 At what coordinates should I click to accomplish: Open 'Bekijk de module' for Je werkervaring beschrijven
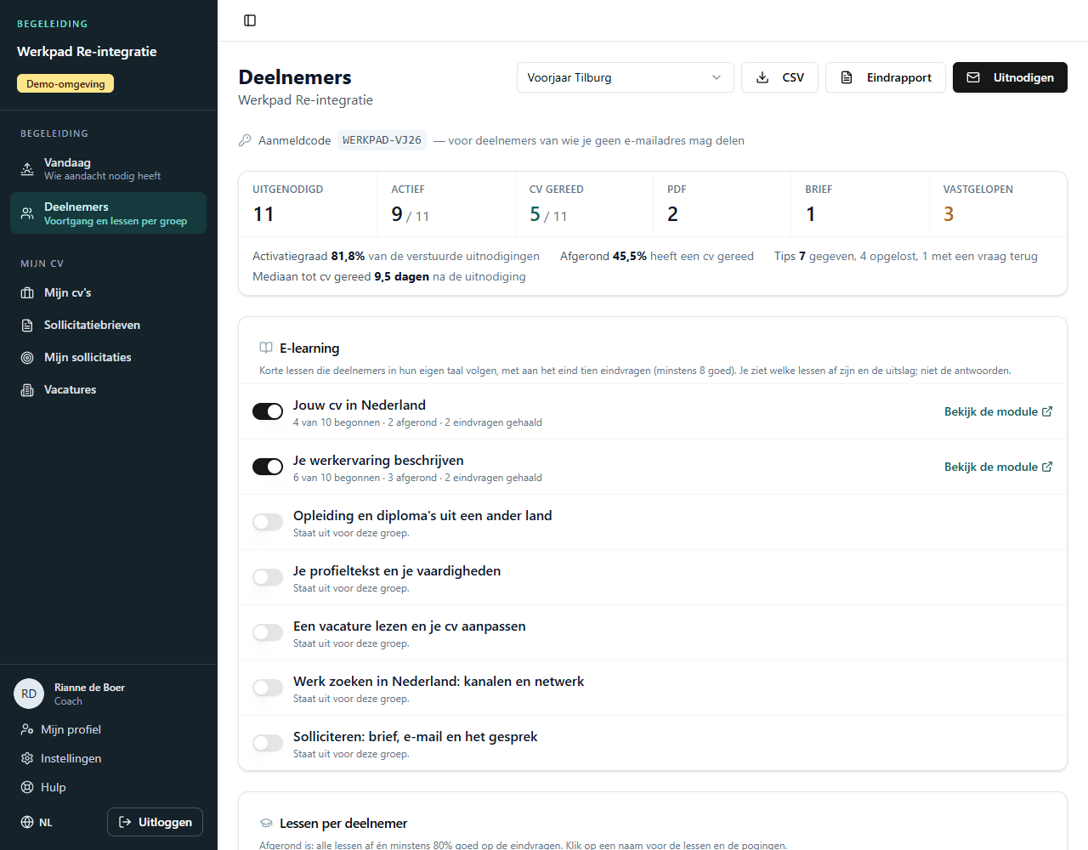click(999, 467)
